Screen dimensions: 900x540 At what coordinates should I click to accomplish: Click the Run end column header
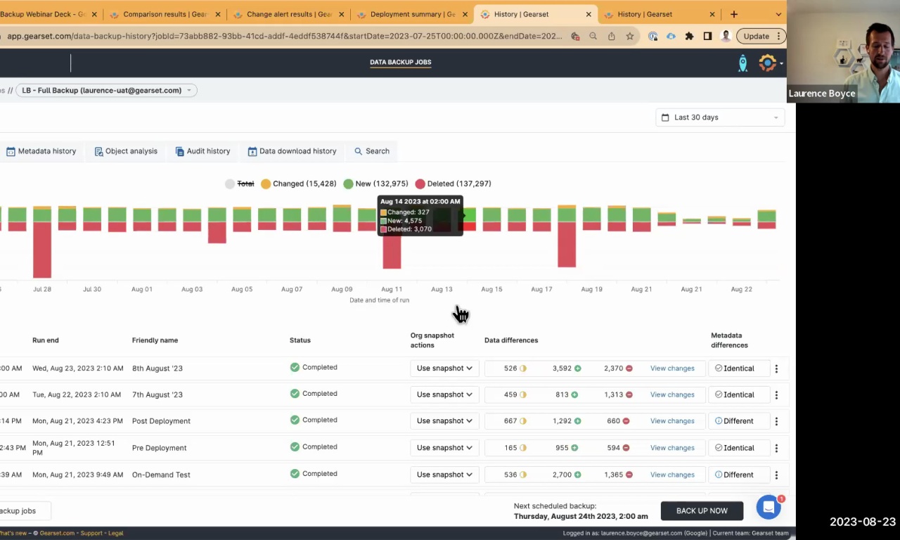pos(46,340)
